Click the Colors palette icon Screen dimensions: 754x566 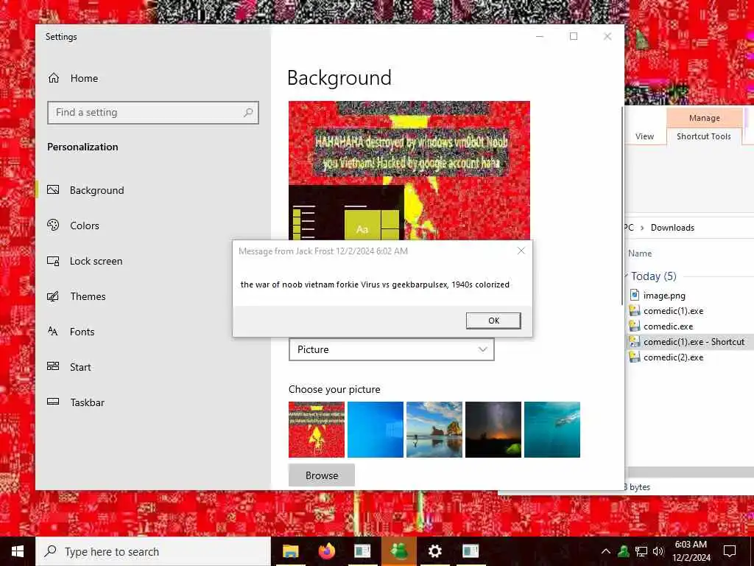pos(53,225)
